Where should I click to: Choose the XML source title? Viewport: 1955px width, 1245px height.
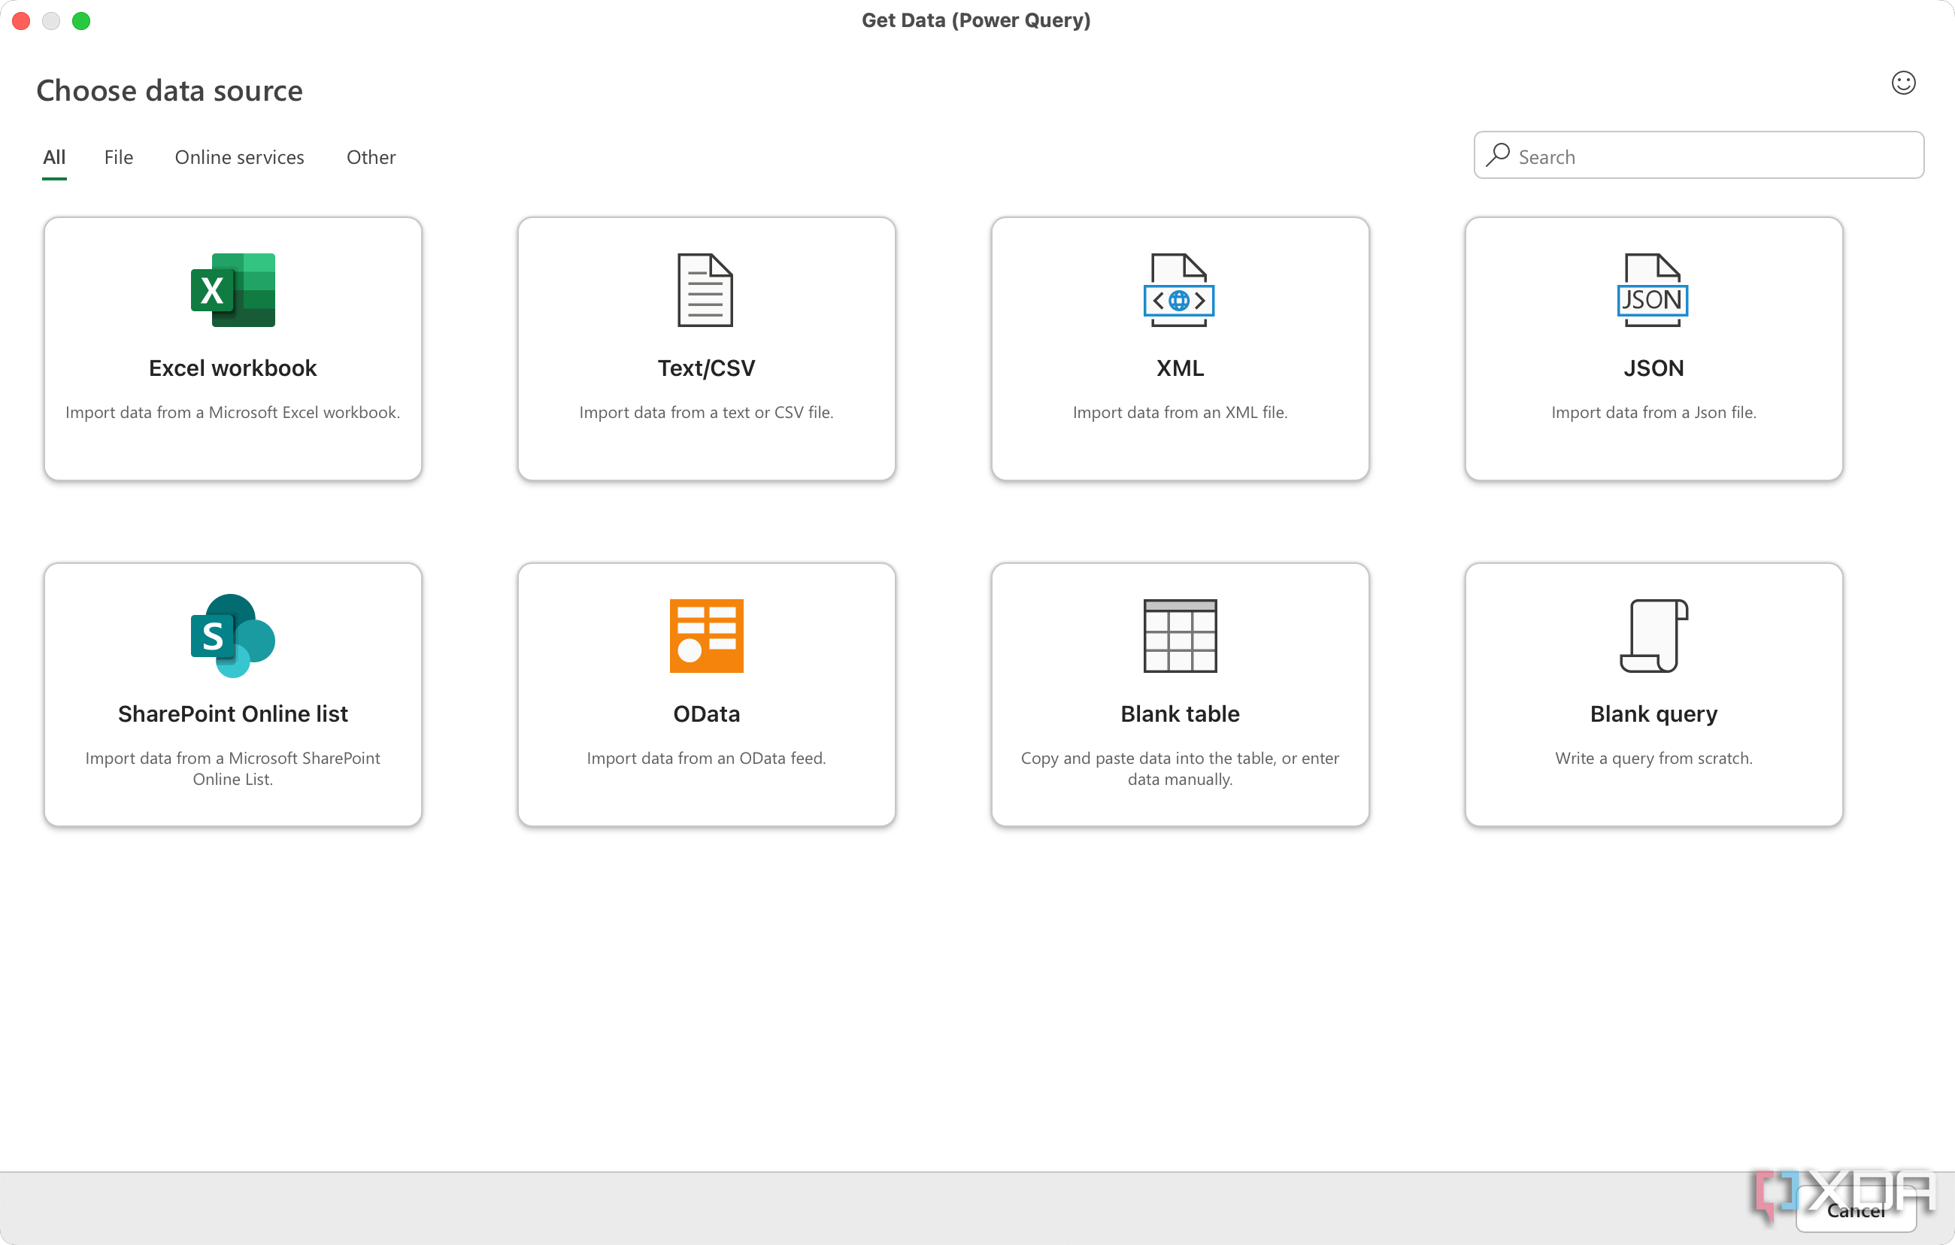click(x=1180, y=368)
